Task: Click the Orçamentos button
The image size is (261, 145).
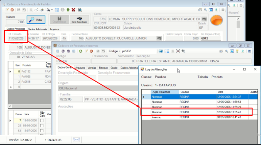Action: [60, 20]
